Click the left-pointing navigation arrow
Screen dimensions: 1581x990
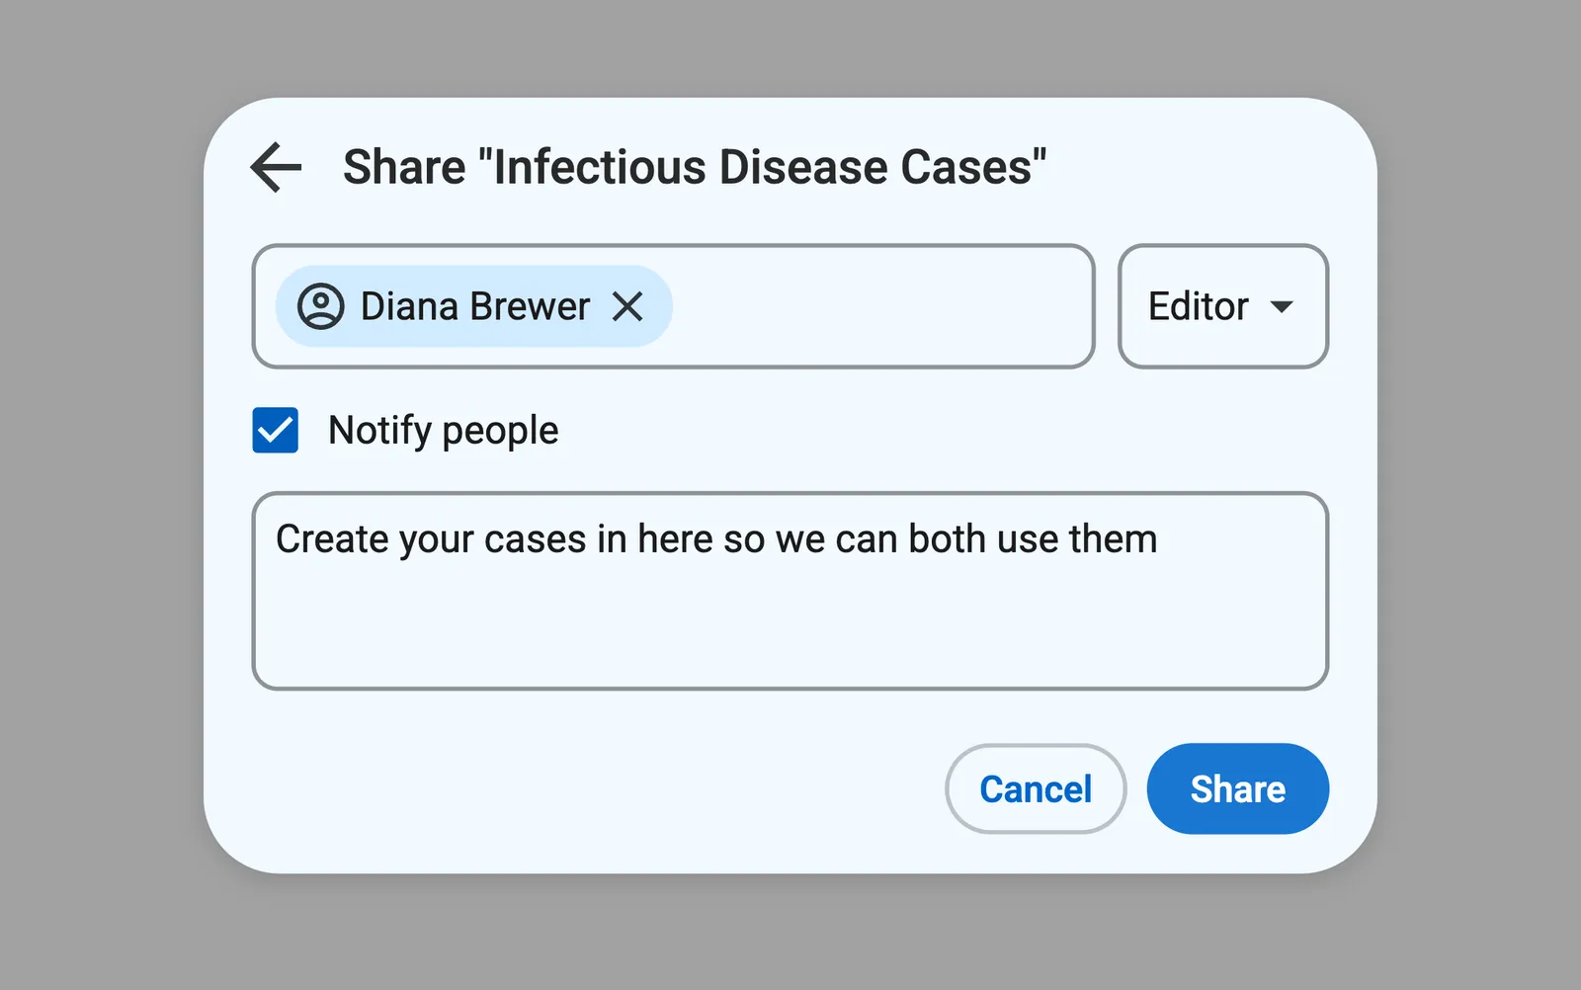(x=274, y=166)
